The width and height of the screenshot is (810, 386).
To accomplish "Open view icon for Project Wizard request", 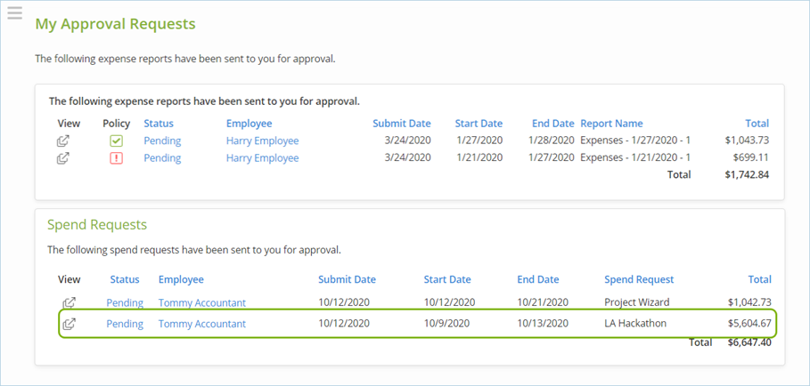I will pyautogui.click(x=69, y=302).
